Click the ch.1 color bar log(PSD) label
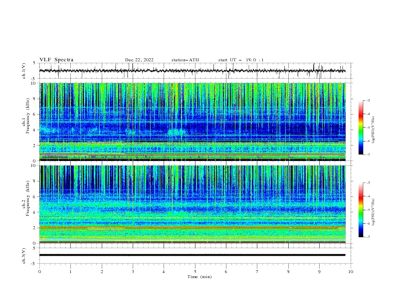The image size is (395, 305). coord(374,130)
